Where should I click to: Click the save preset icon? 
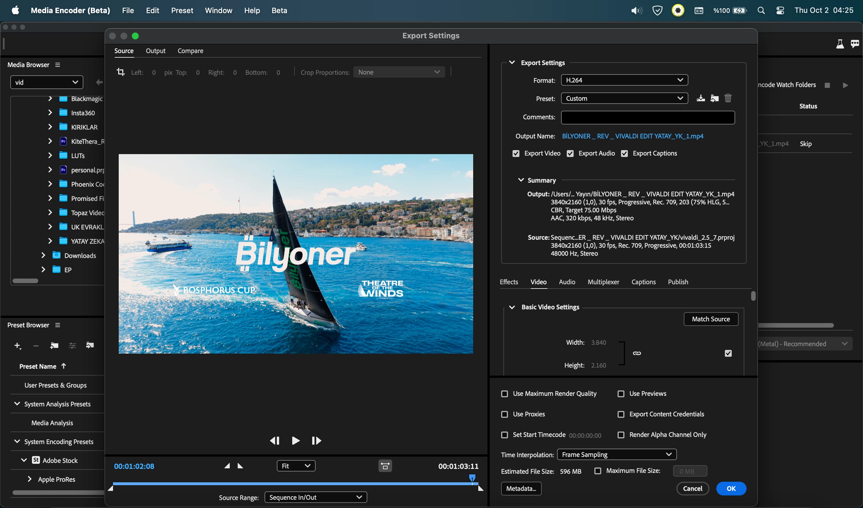(x=701, y=98)
